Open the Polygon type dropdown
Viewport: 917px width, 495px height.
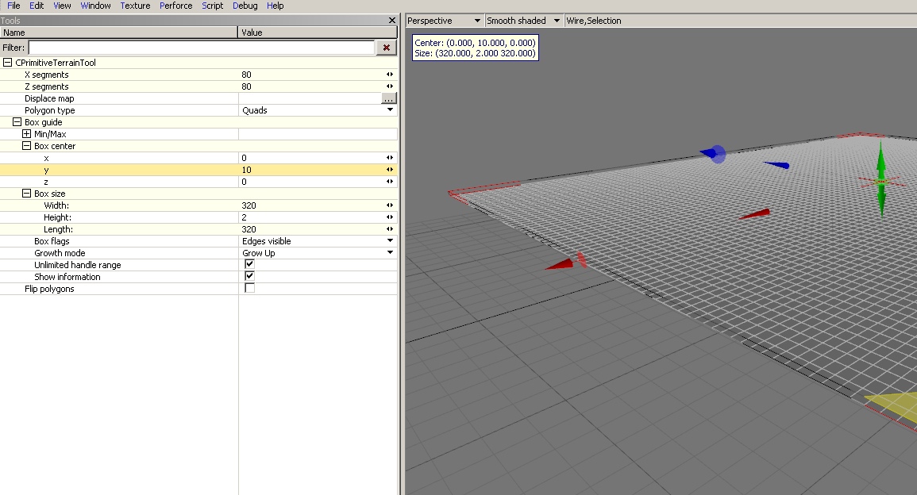pos(390,110)
